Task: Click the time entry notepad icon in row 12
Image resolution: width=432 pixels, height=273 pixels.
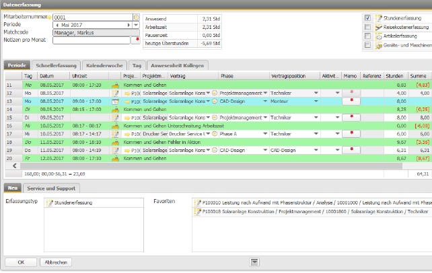Action: [115, 93]
